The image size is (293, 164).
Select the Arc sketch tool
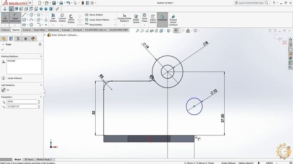click(x=32, y=20)
